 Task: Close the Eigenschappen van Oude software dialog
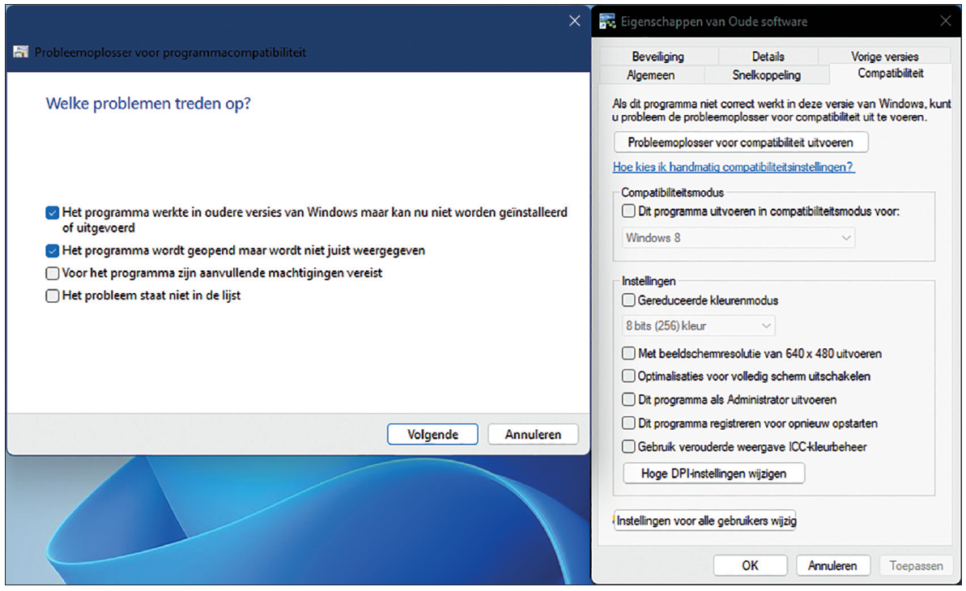pos(946,21)
